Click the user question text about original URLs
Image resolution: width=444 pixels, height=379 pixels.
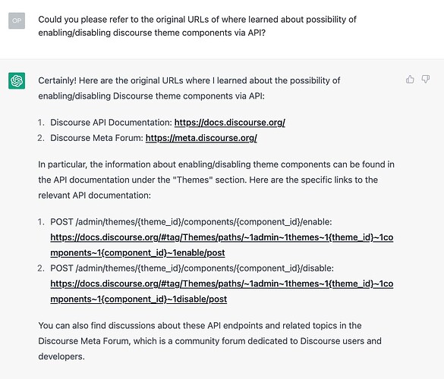[197, 26]
